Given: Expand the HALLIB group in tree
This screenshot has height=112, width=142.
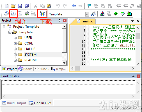Looking at the screenshot, I should pos(15,49).
